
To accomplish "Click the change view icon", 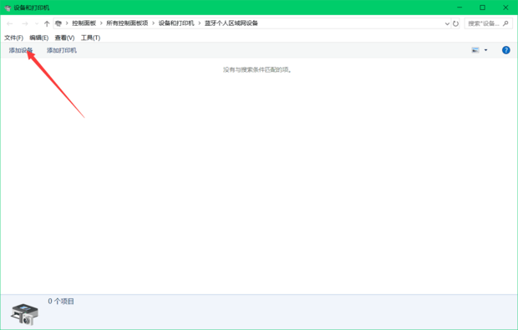I will (475, 50).
